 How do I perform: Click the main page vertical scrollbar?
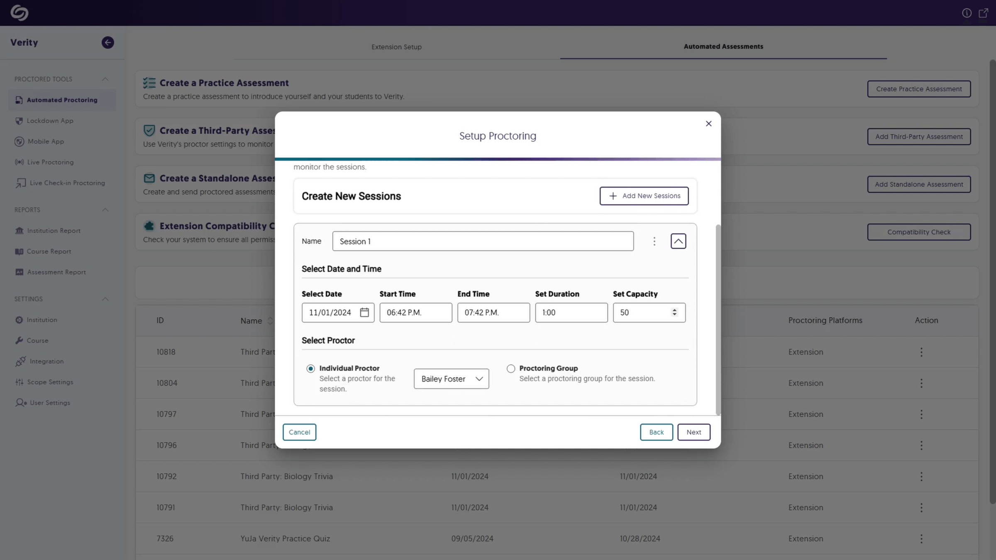(x=992, y=282)
